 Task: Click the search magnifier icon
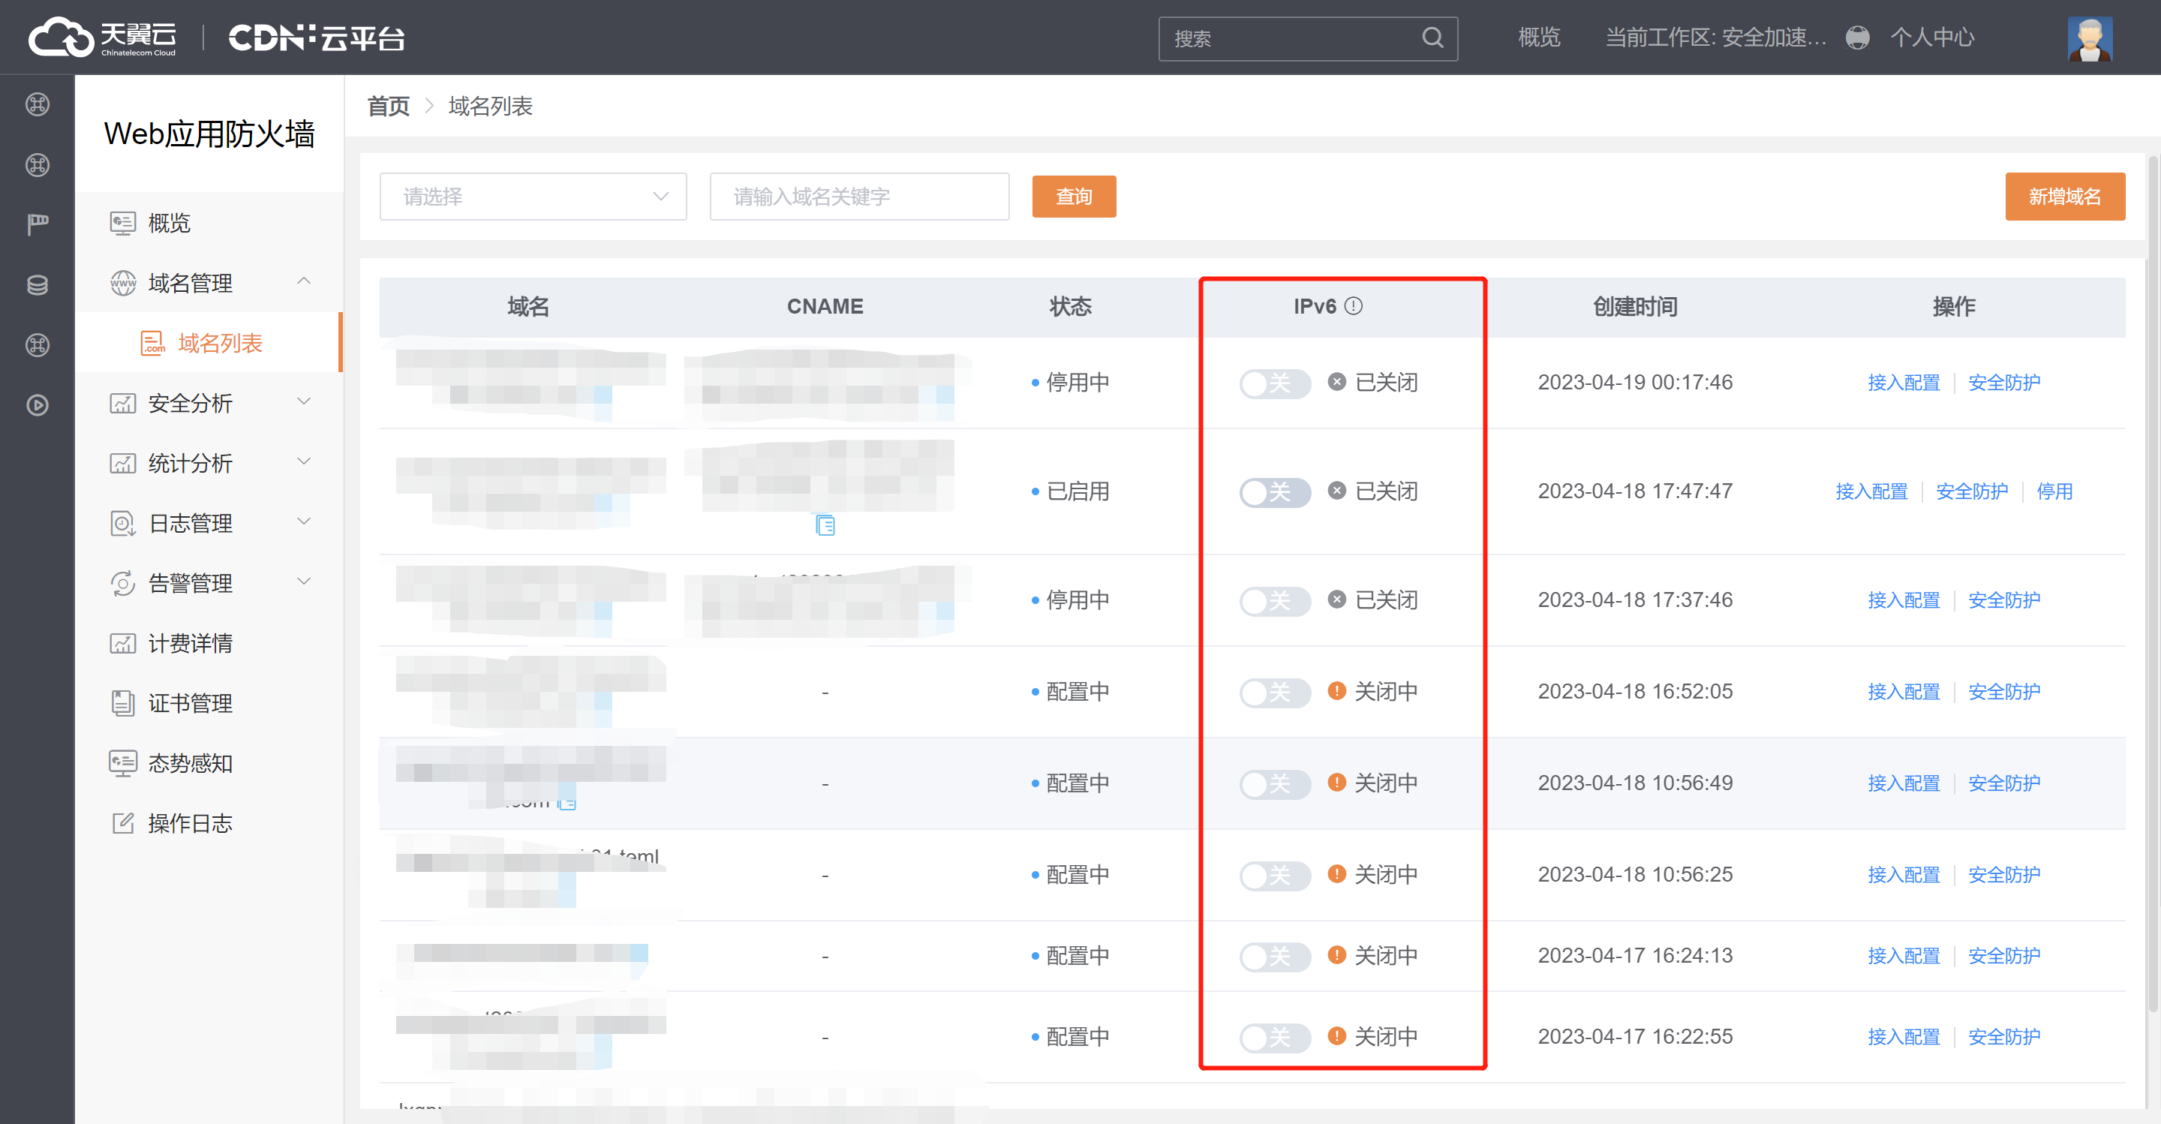coord(1432,38)
